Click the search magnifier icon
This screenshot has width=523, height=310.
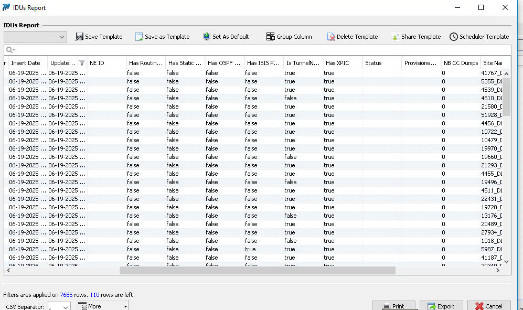(x=9, y=50)
